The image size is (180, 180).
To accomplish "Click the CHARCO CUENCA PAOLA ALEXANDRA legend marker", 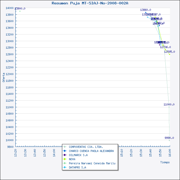I will coord(65,151).
